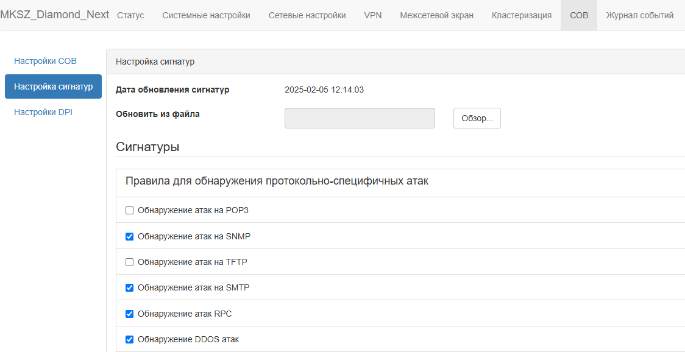The image size is (685, 352).
Task: Open Журнал событий tab
Action: pyautogui.click(x=639, y=15)
